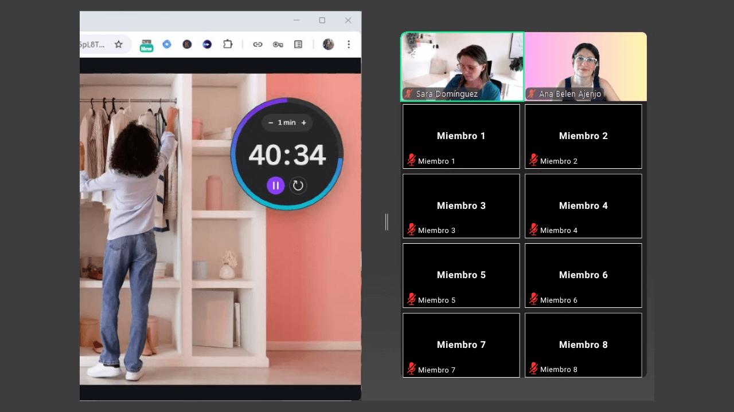Viewport: 734px width, 412px height.
Task: Click the muted mic icon on Miembro 7
Action: (x=411, y=369)
